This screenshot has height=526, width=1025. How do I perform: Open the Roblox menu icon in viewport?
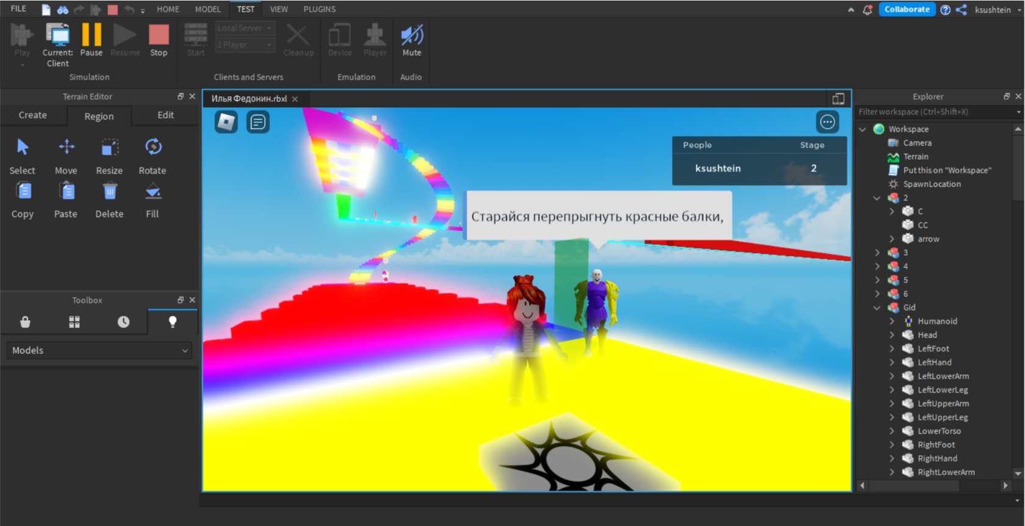coord(226,122)
